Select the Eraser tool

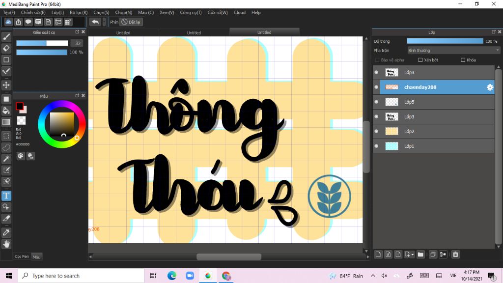click(6, 49)
